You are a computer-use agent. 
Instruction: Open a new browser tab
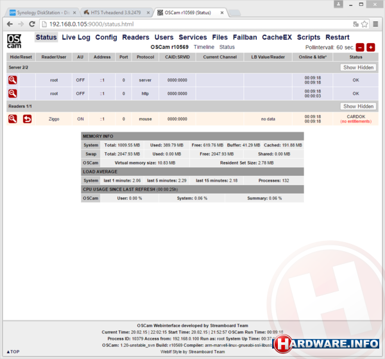pyautogui.click(x=235, y=13)
